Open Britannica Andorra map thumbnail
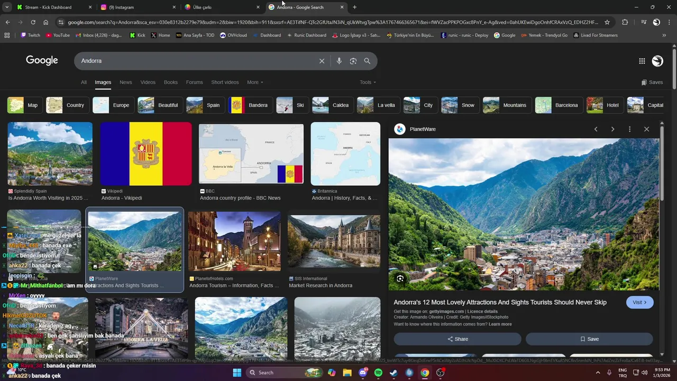The image size is (677, 381). click(345, 154)
